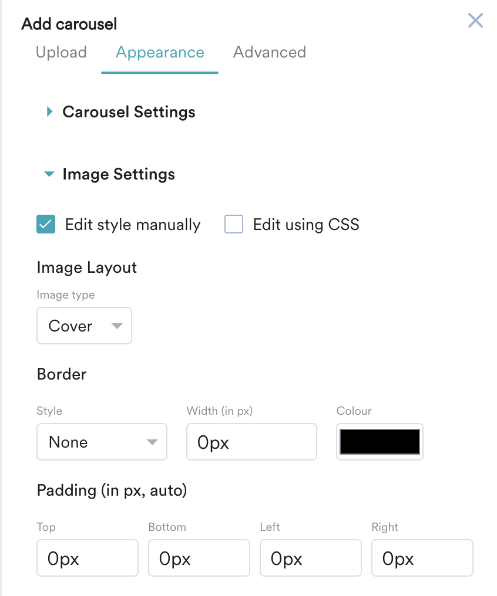Click the Carousel Settings heading
This screenshot has width=497, height=596.
(129, 112)
